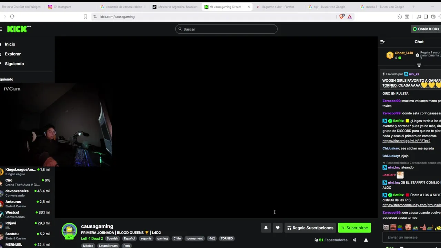The height and width of the screenshot is (248, 441).
Task: Close the causagaming Stream tab
Action: tap(248, 7)
